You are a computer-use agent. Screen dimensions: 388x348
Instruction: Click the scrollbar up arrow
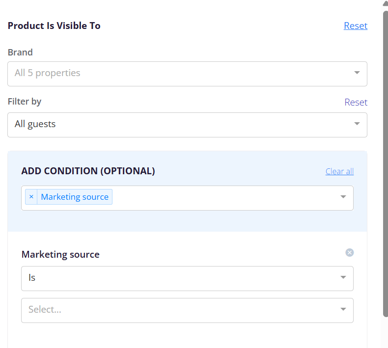(x=386, y=3)
